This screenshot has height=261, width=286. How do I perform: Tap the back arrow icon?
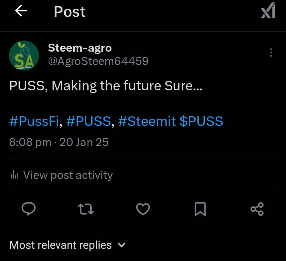[21, 11]
